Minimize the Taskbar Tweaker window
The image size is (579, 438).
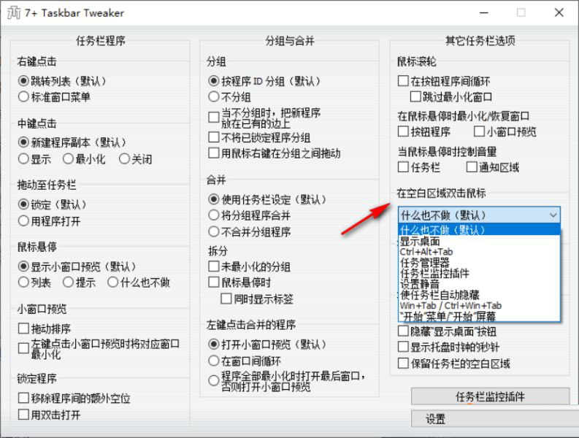(x=484, y=13)
